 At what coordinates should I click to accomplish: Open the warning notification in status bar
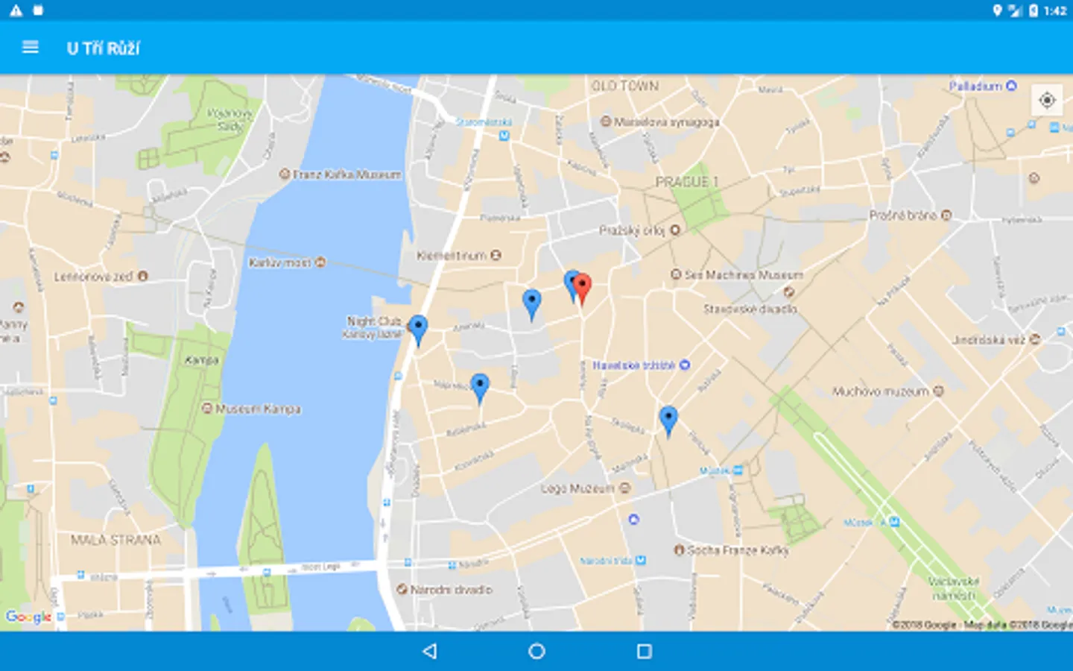pos(16,10)
